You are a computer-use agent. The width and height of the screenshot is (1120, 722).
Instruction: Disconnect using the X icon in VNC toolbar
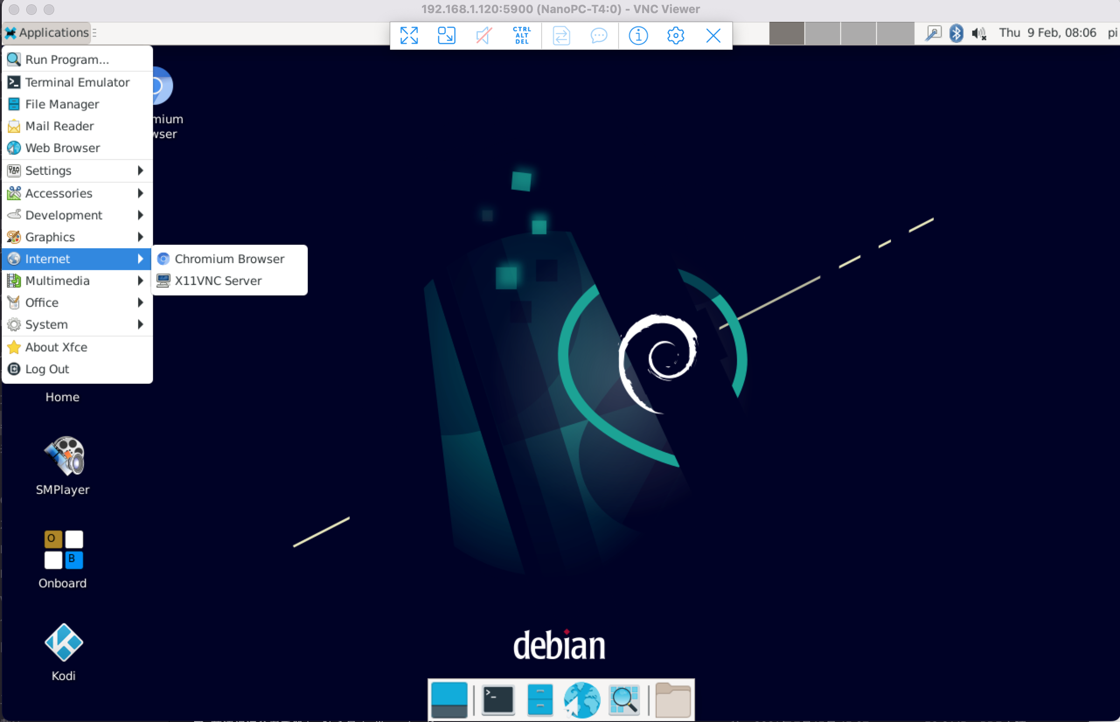pos(713,35)
